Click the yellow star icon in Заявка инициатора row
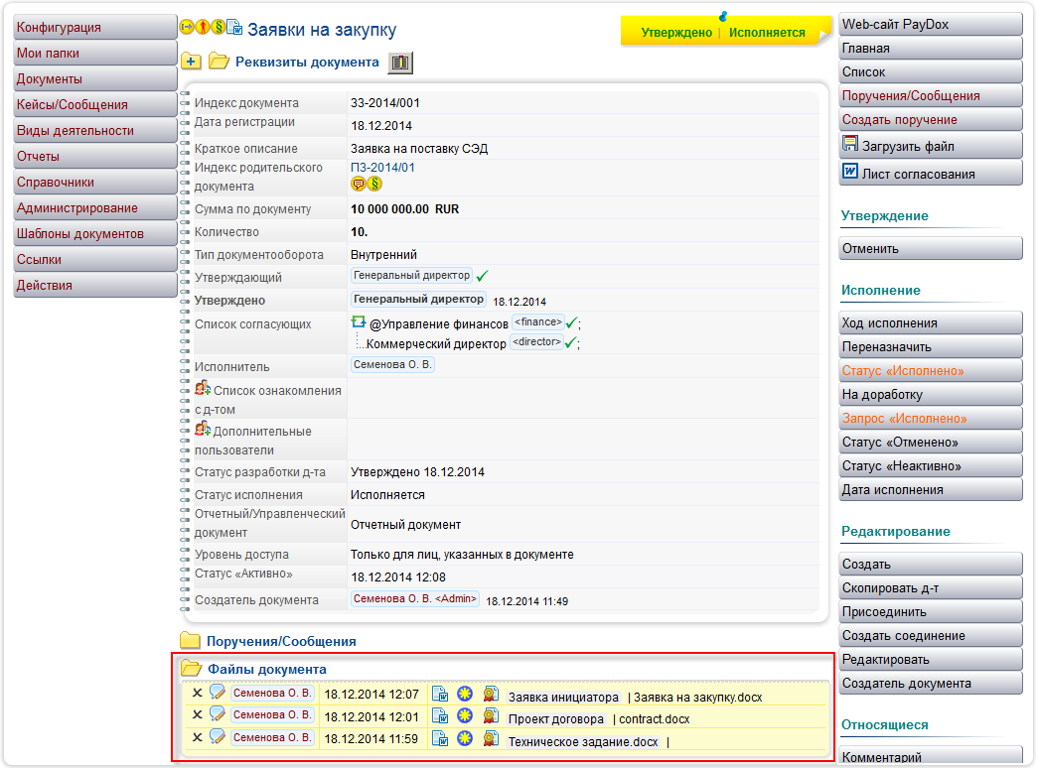Viewport: 1037px width, 768px height. point(464,695)
